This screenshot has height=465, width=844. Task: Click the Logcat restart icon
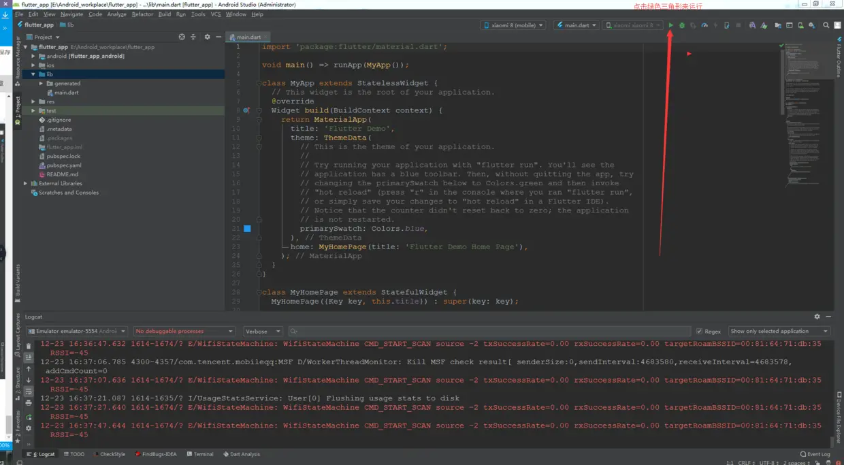click(29, 417)
